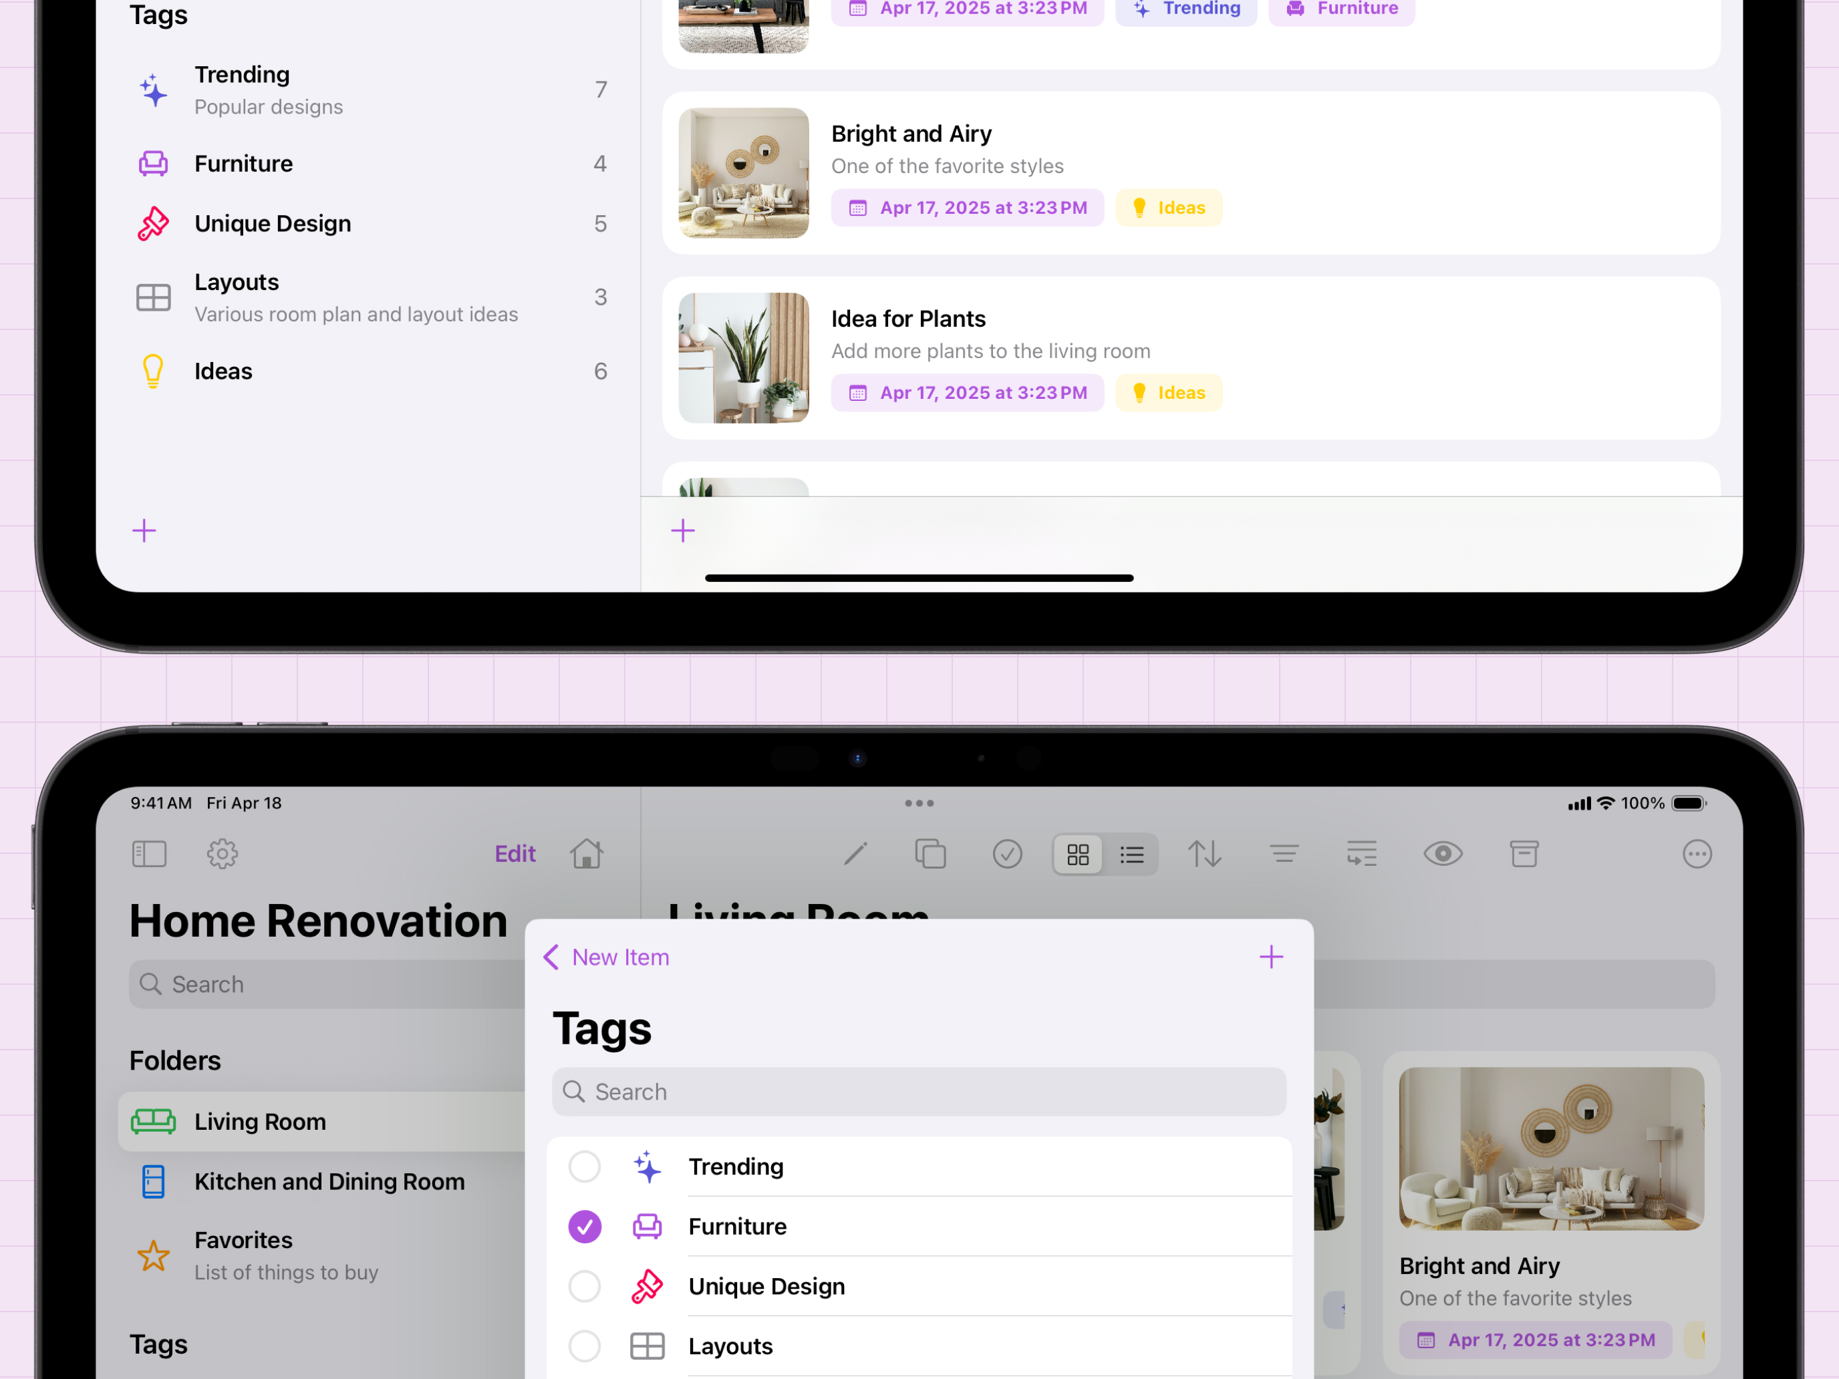This screenshot has height=1379, width=1839.
Task: Click the Living Room couch icon
Action: (153, 1121)
